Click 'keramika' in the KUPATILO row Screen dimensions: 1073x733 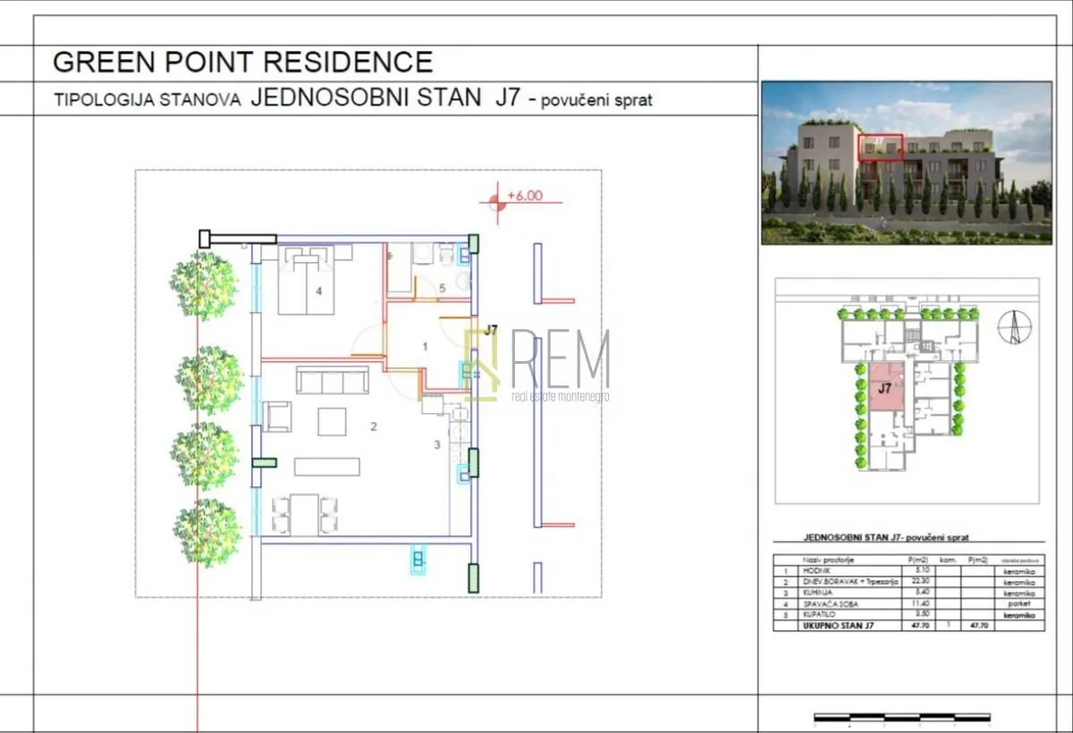coord(1019,616)
